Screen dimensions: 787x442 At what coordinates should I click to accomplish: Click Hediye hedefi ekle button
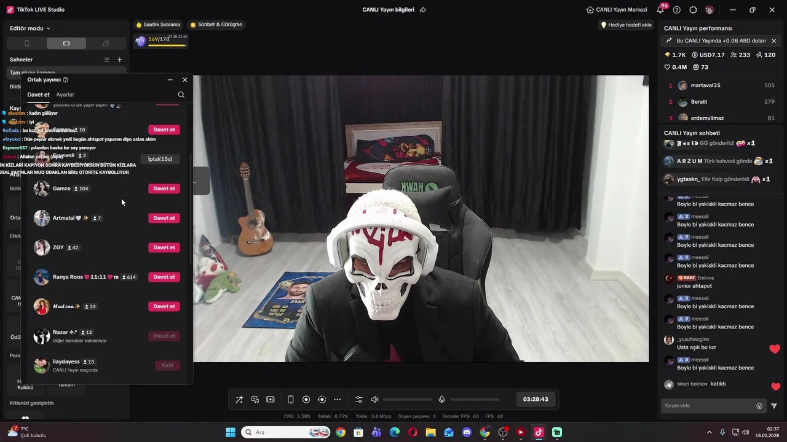coord(626,25)
